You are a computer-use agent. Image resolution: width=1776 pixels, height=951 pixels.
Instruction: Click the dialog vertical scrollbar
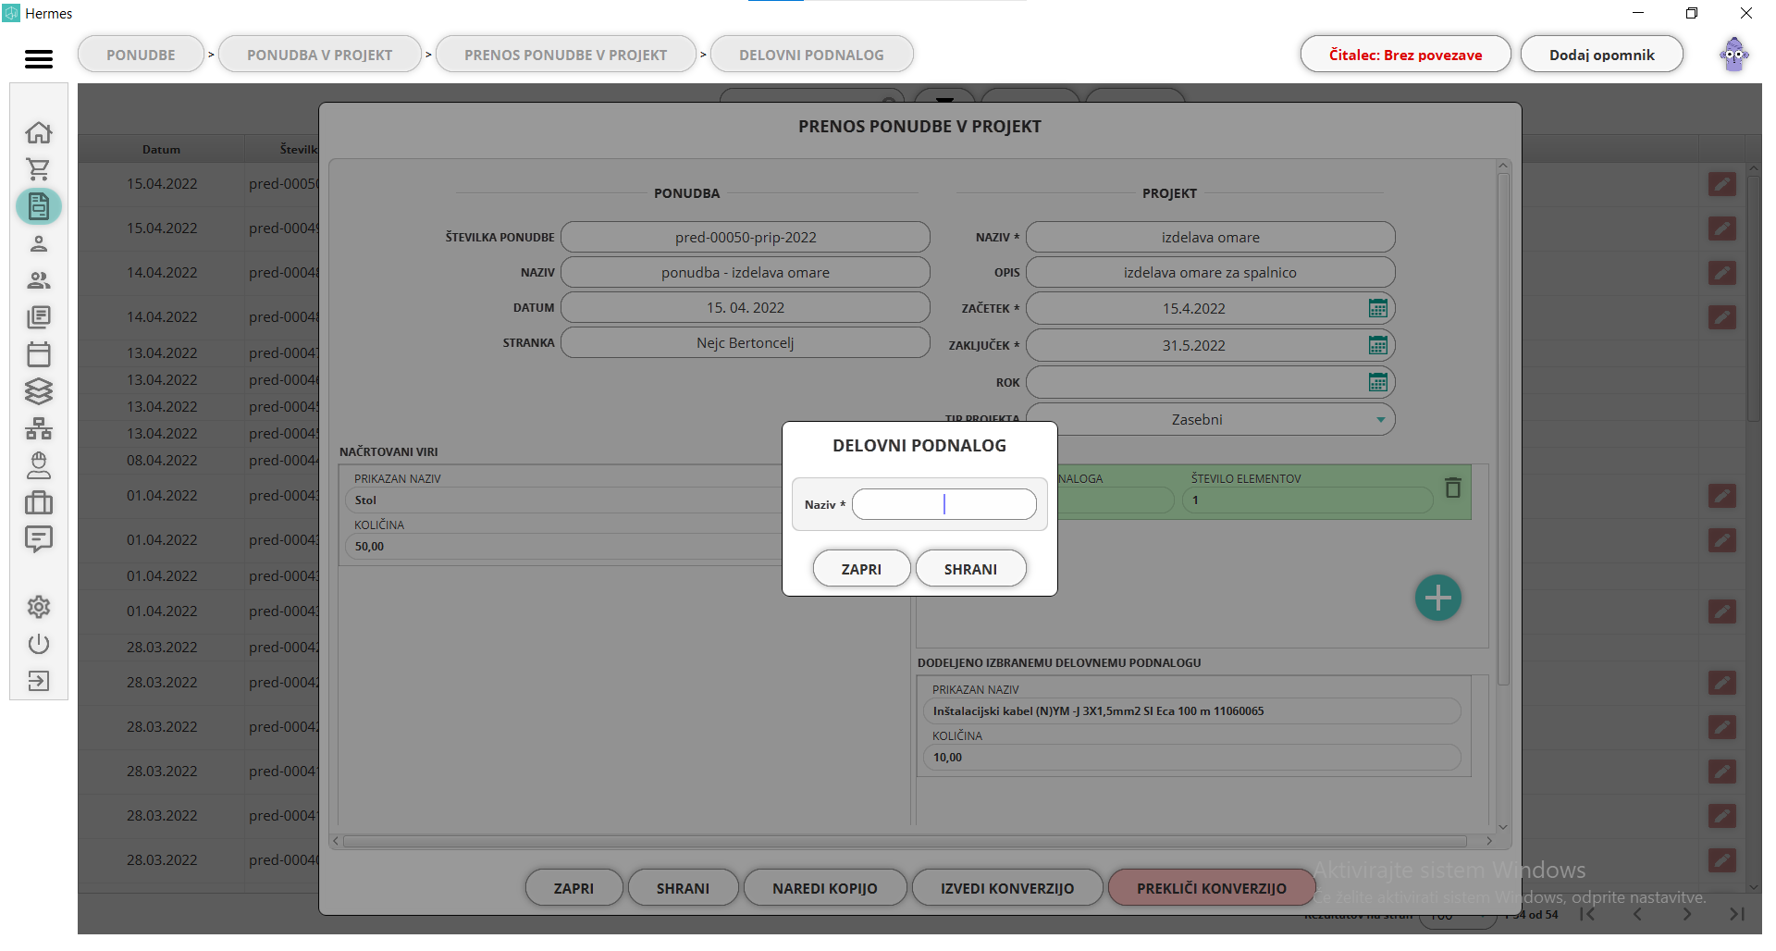(1503, 430)
